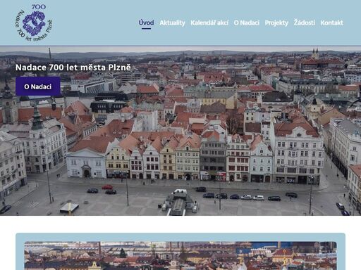Screen dimensions: 361x270
Task: Select the O Nadaci menu item in header
Action: coord(247,22)
